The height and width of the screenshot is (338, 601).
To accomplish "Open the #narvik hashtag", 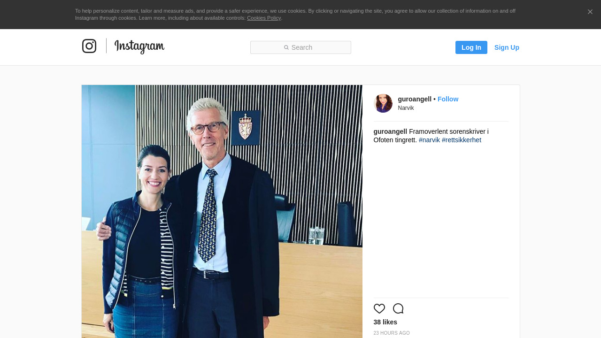I will (429, 140).
